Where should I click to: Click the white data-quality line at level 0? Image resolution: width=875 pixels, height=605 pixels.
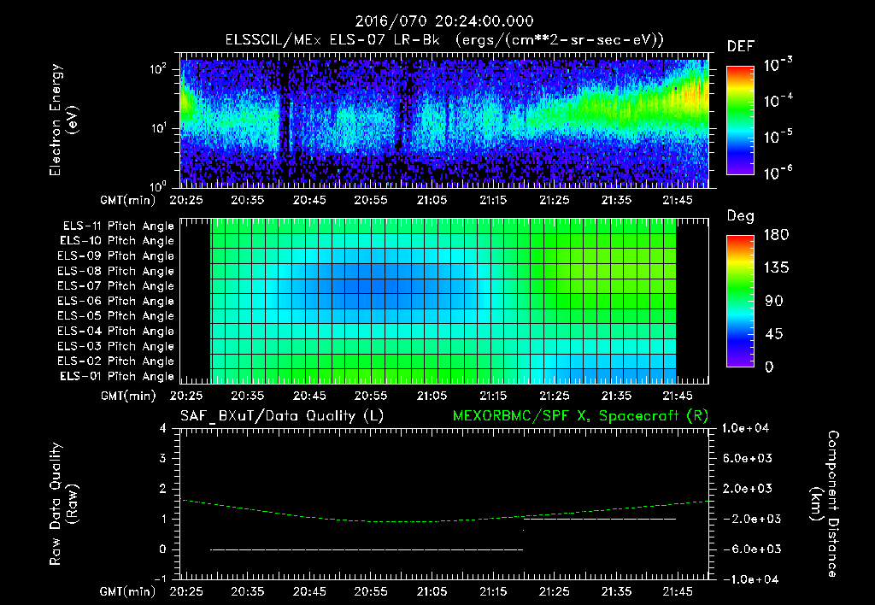[x=367, y=549]
